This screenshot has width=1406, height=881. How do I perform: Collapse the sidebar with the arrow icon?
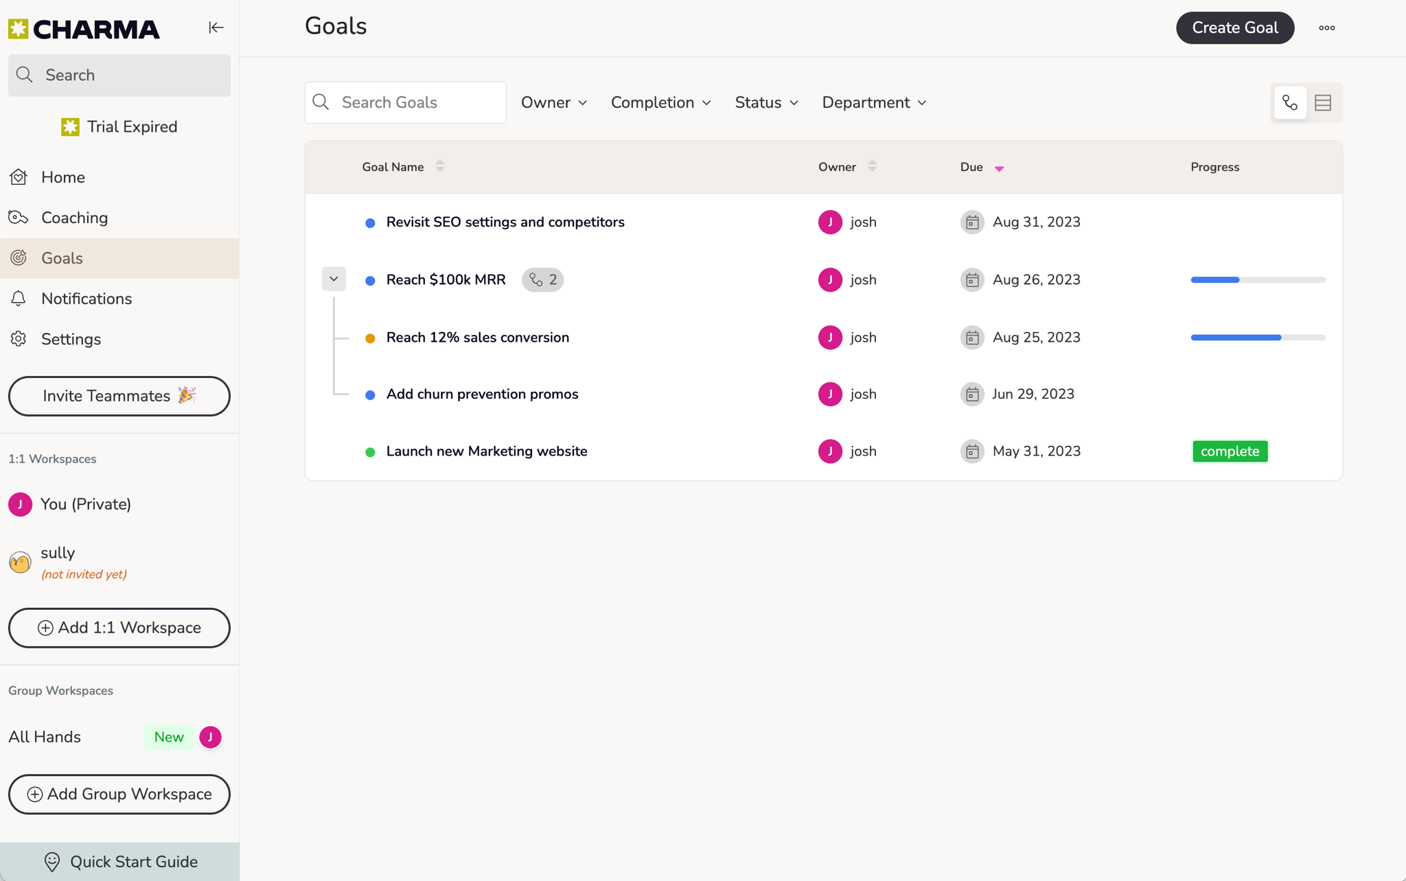216,27
